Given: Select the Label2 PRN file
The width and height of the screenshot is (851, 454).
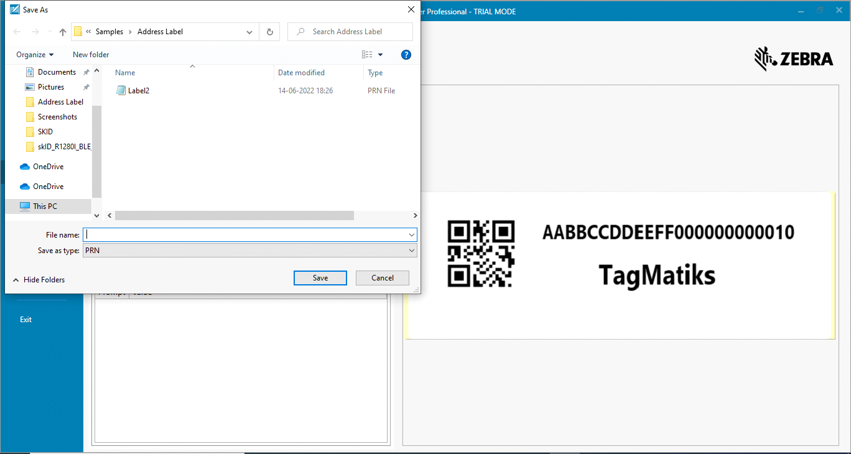Looking at the screenshot, I should point(138,91).
